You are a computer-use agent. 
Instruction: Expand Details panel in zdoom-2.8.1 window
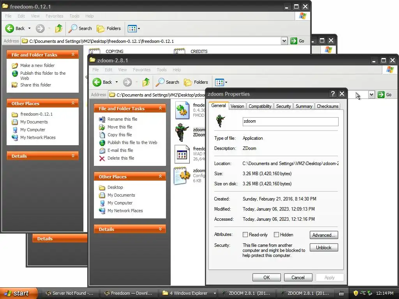point(160,229)
